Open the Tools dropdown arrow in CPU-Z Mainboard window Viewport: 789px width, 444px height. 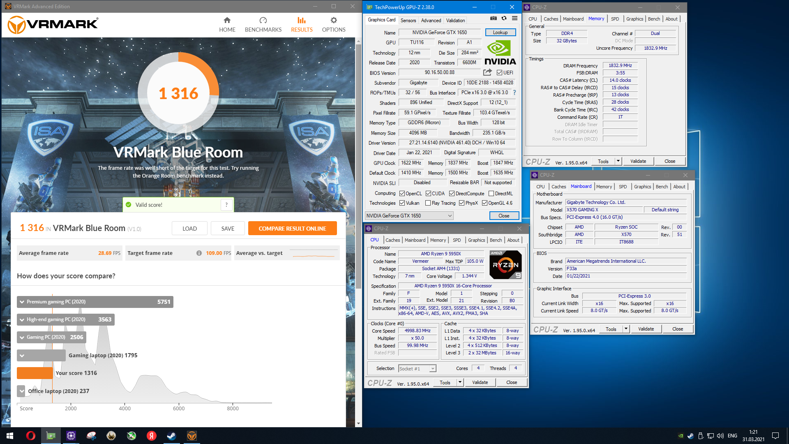[x=626, y=329]
